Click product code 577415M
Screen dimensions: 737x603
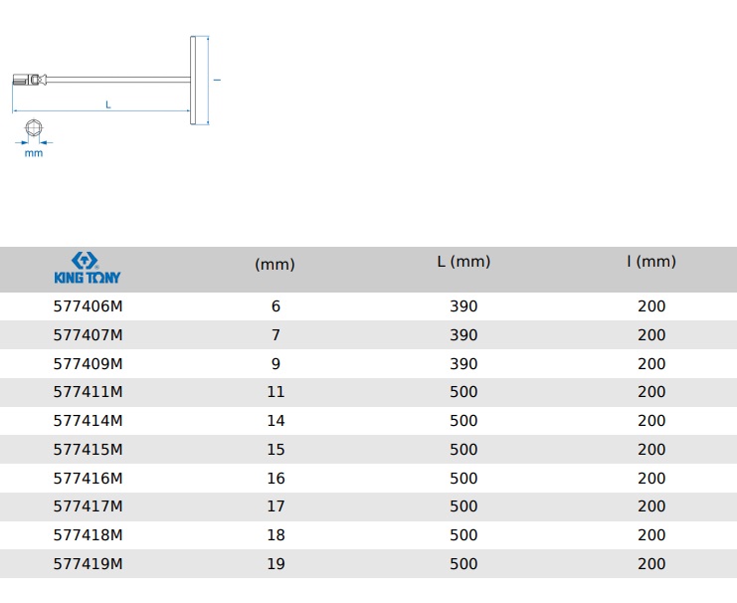tap(88, 450)
